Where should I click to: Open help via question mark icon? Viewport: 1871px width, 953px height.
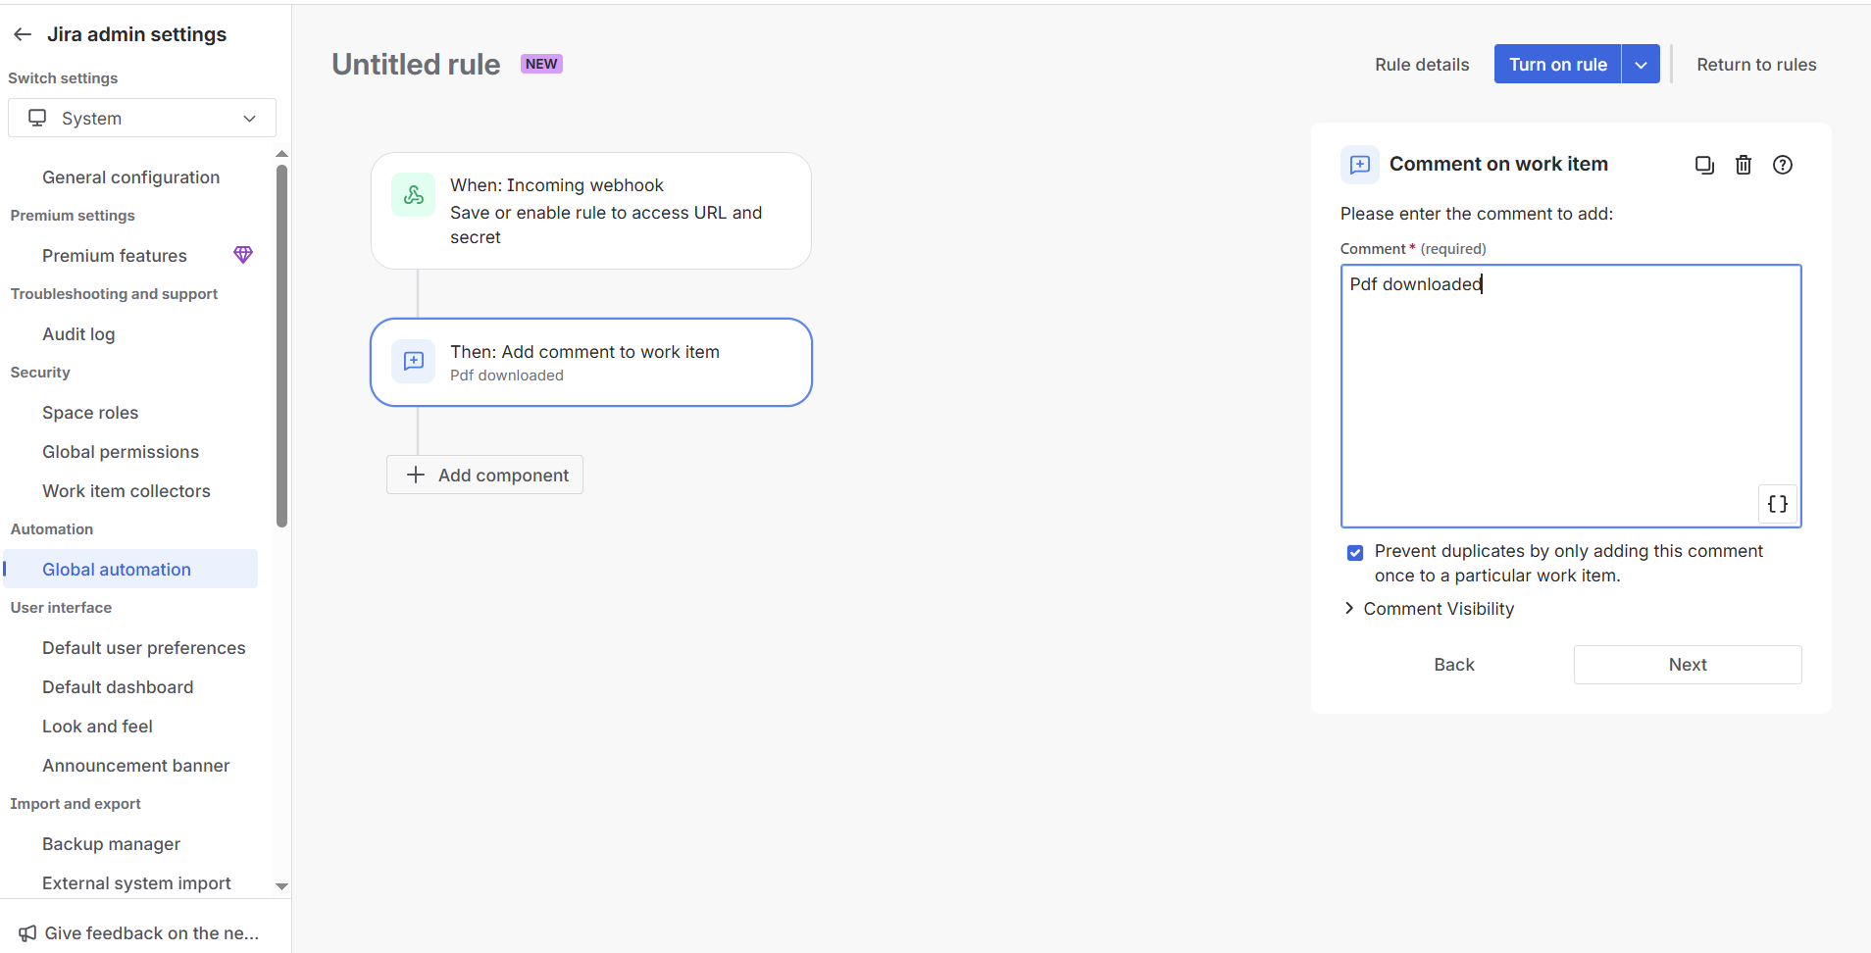pos(1783,165)
